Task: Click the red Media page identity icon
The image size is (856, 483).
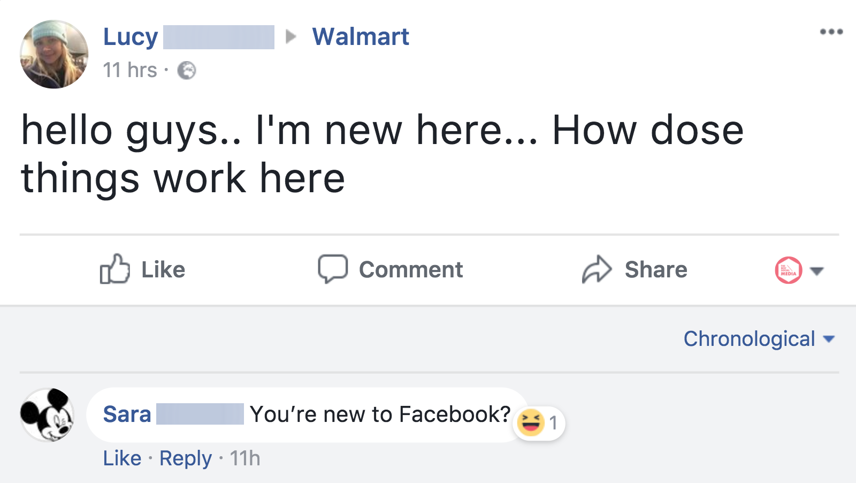Action: 788,270
